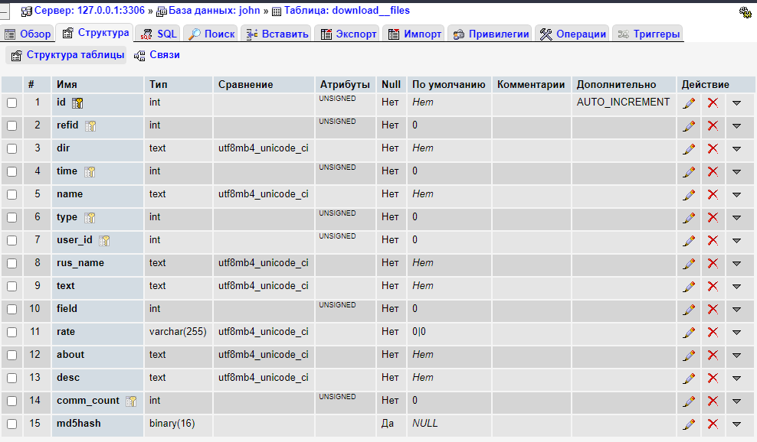The height and width of the screenshot is (442, 757).
Task: Check the checkbox for the dir row
Action: [x=12, y=148]
